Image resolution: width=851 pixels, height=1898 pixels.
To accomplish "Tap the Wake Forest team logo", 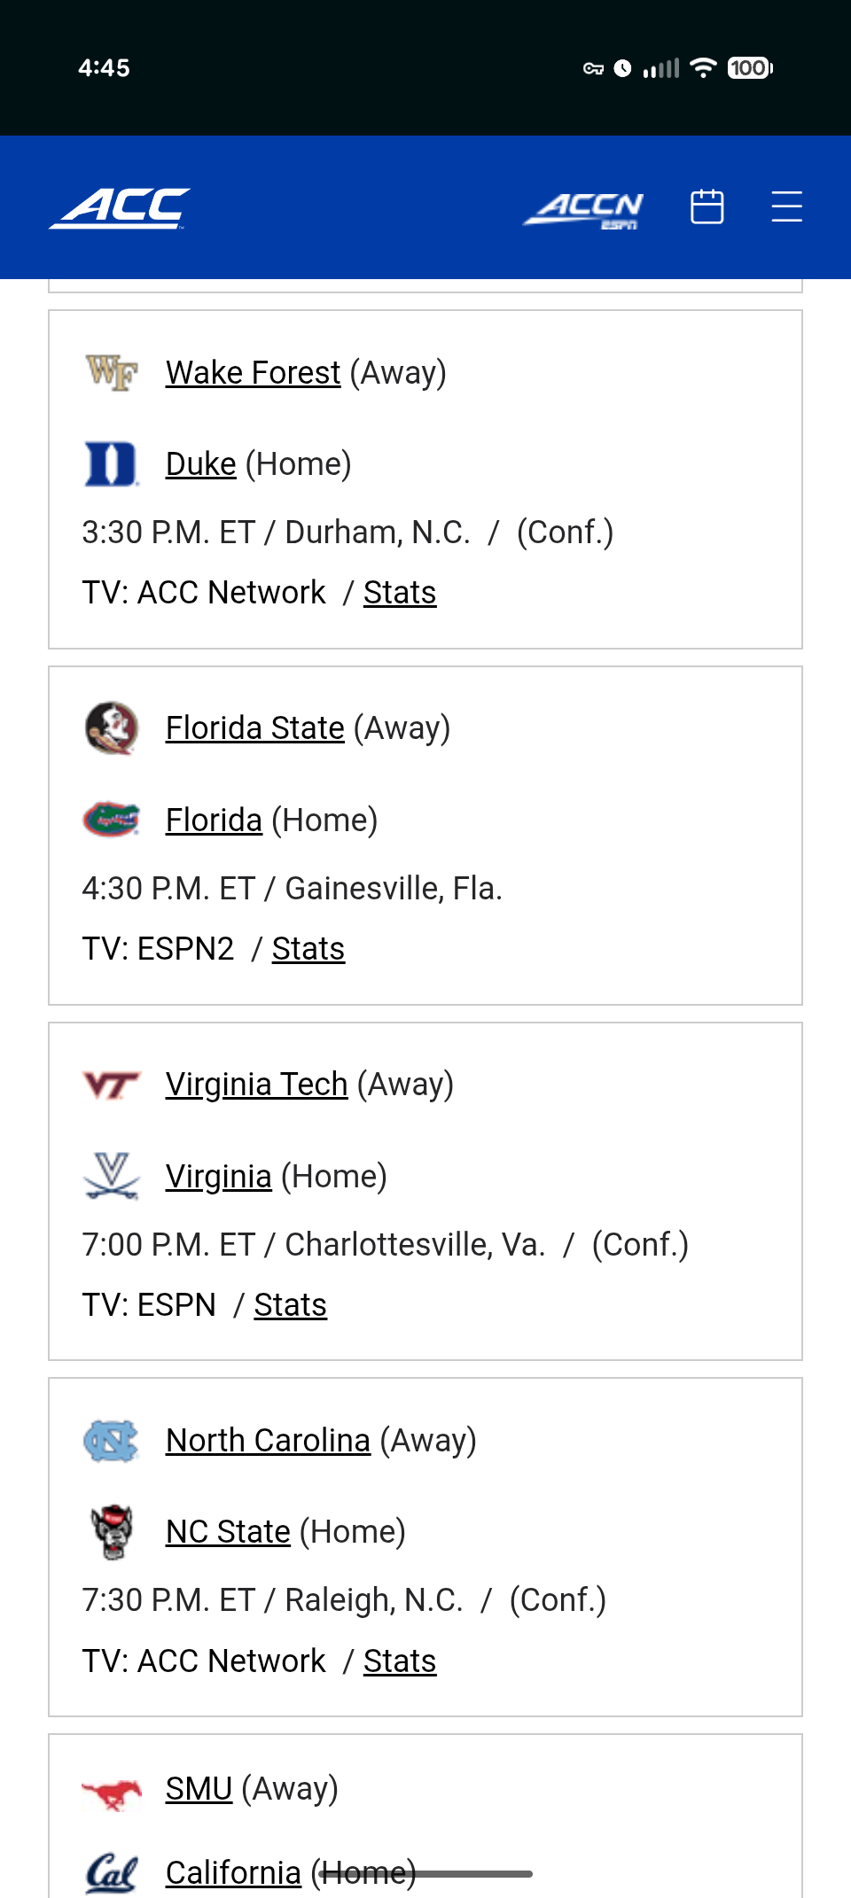I will pos(112,372).
